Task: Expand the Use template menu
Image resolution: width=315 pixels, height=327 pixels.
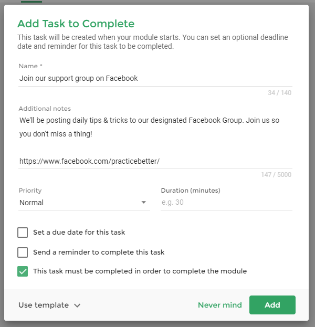Action: [x=49, y=305]
